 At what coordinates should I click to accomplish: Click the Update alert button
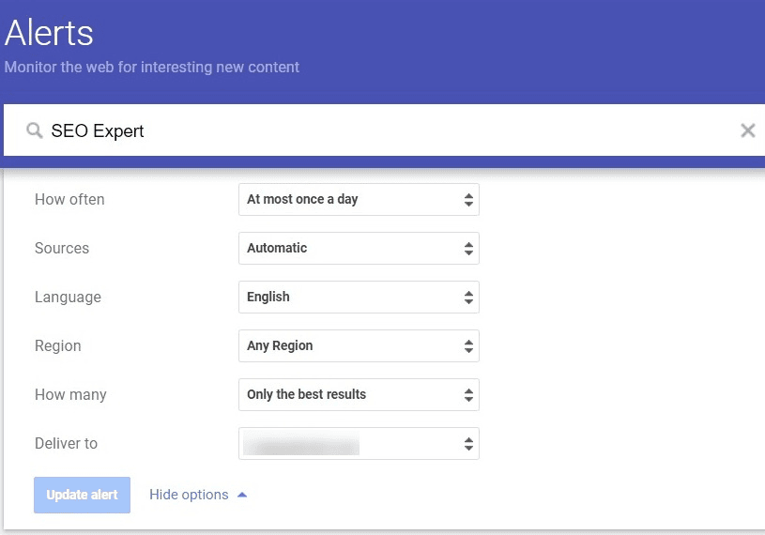pyautogui.click(x=83, y=495)
